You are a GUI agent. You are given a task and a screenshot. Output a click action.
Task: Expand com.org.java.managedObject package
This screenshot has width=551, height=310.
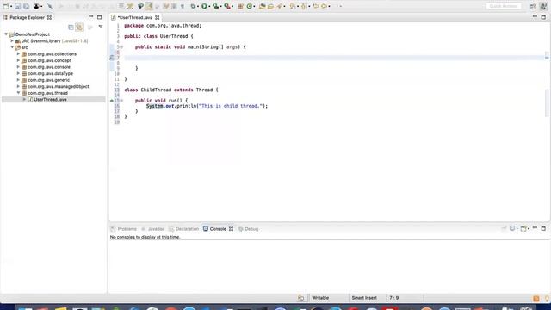[18, 86]
